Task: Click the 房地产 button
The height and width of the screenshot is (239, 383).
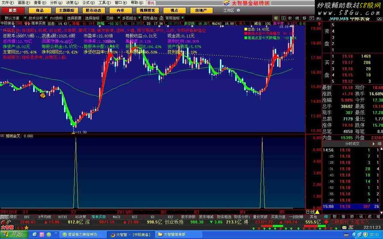Action: [201, 10]
